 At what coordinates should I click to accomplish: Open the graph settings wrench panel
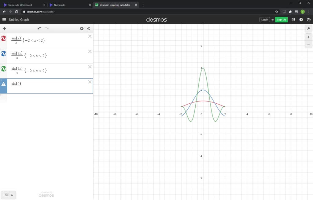[x=308, y=28]
